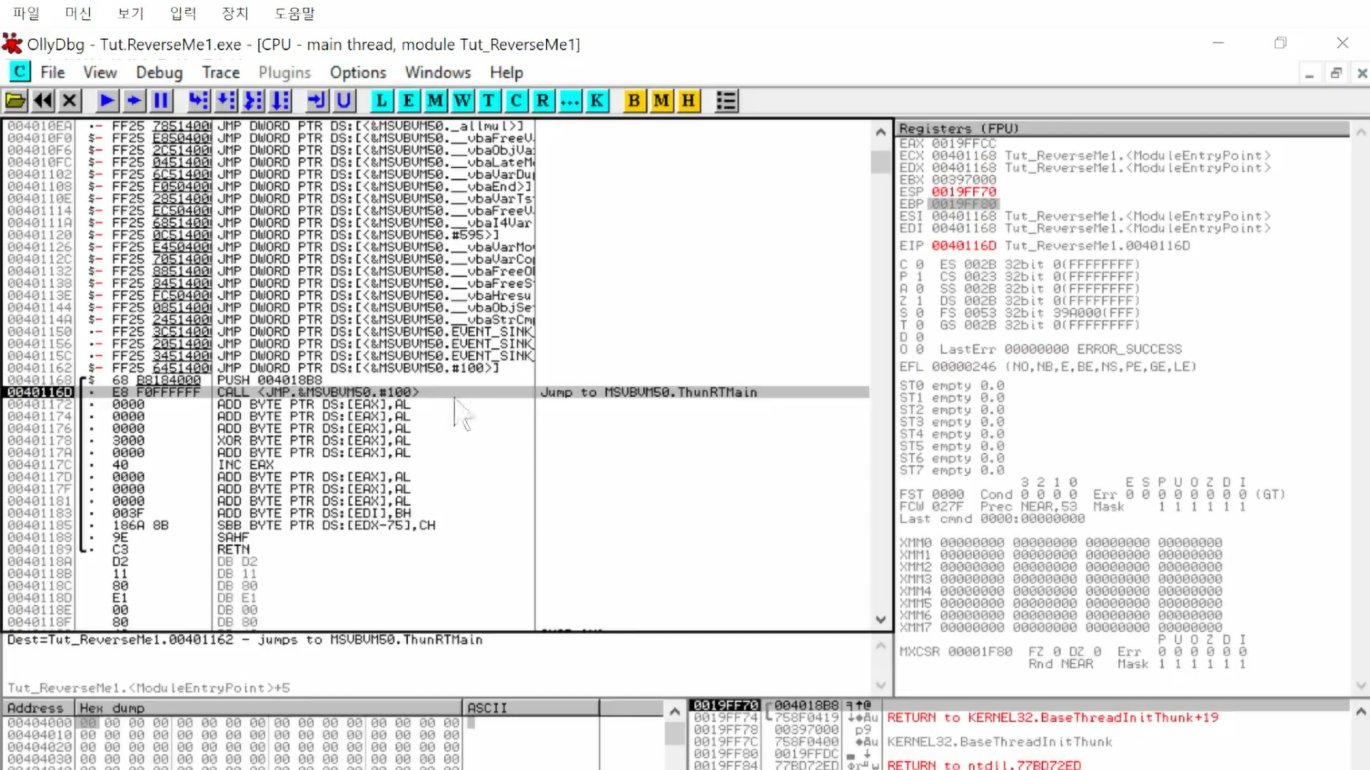1370x770 pixels.
Task: Select the highlighted CALL instruction at 0040116D
Action: (436, 392)
